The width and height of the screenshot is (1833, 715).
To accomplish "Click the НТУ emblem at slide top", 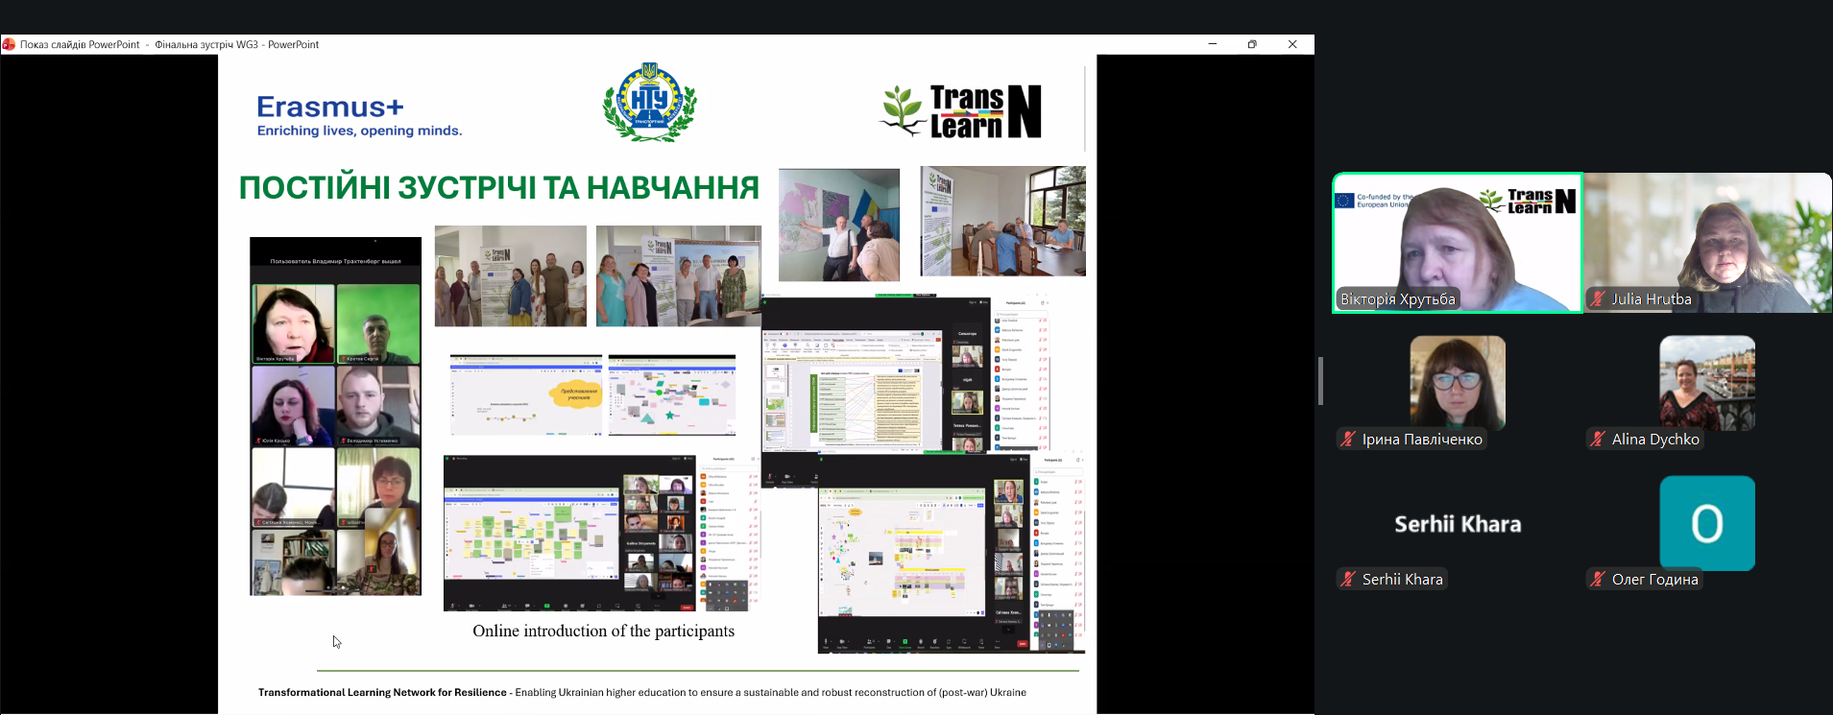I will coord(649,103).
